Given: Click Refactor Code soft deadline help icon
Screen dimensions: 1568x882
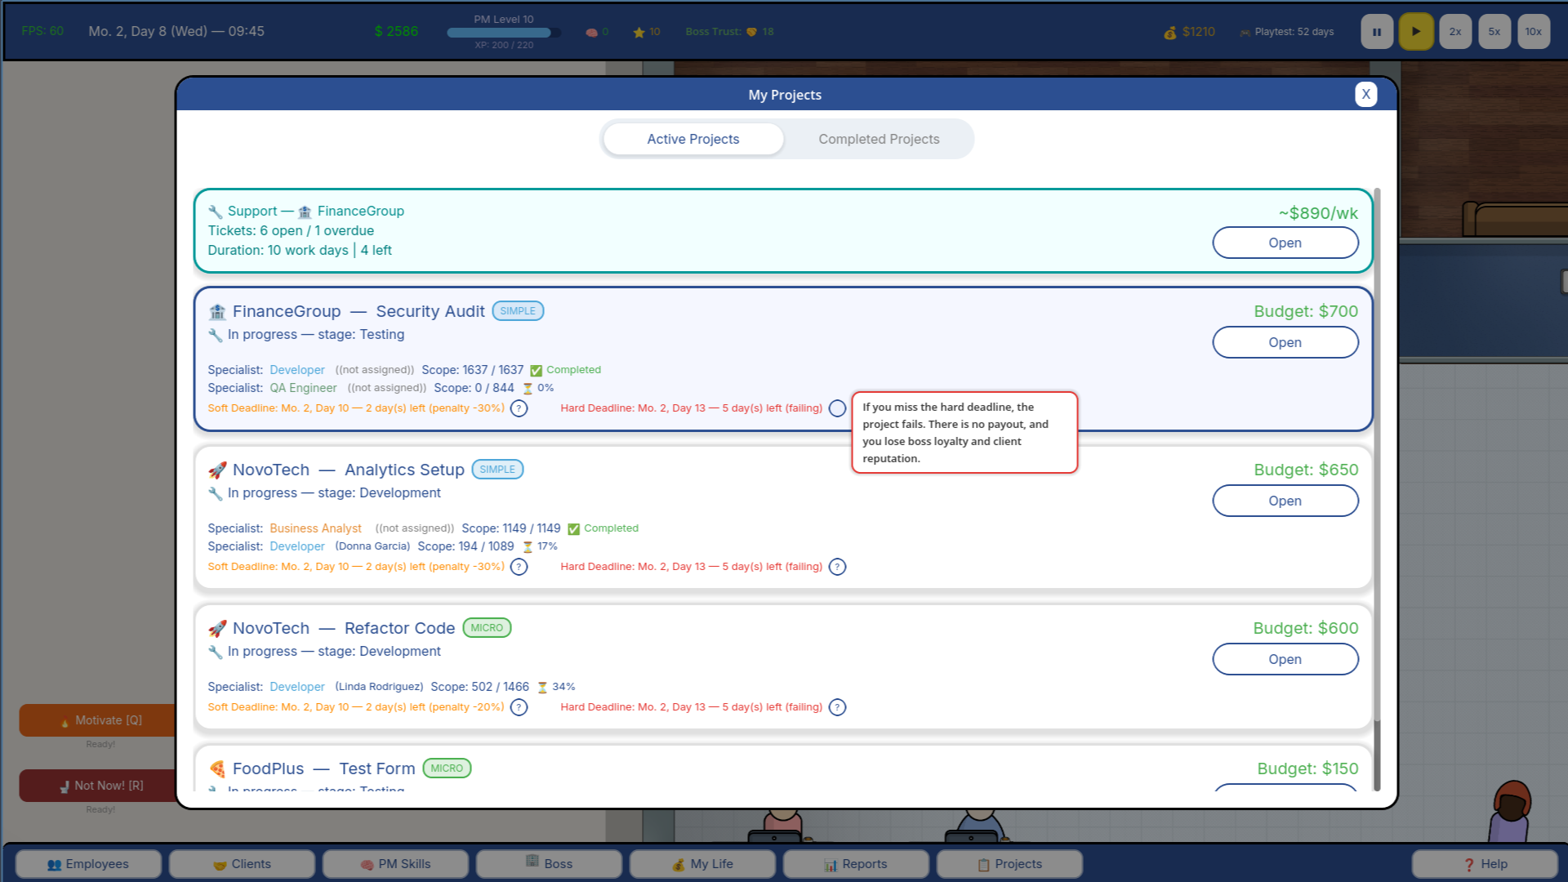Looking at the screenshot, I should point(519,707).
